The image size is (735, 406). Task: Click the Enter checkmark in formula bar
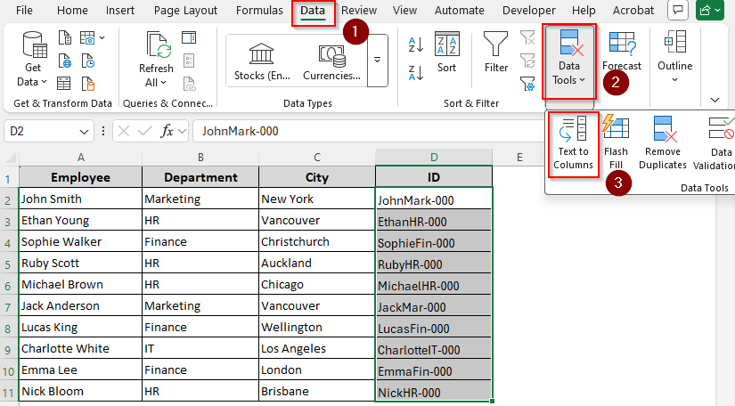(x=145, y=131)
